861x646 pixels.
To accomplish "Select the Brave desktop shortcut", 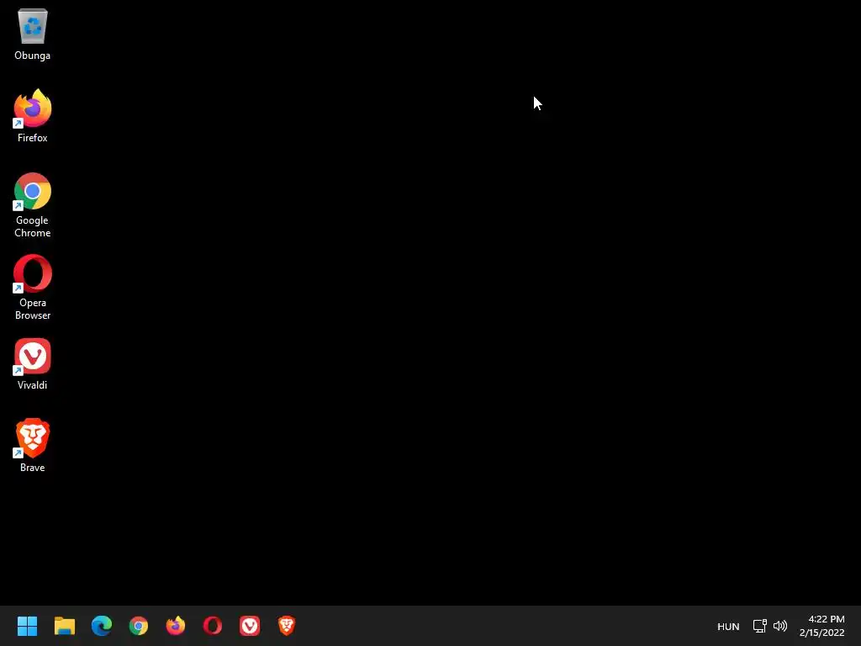I will [x=33, y=446].
